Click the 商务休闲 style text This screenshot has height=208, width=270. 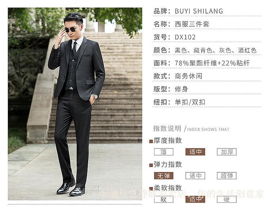click(188, 76)
